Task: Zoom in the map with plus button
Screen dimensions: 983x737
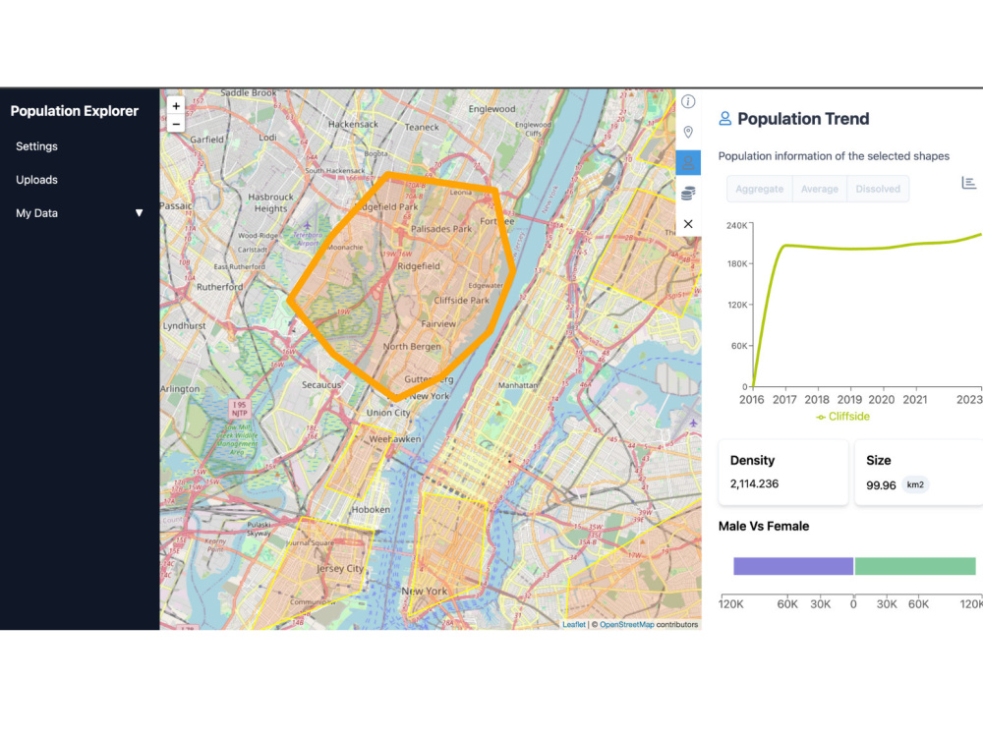Action: [176, 106]
